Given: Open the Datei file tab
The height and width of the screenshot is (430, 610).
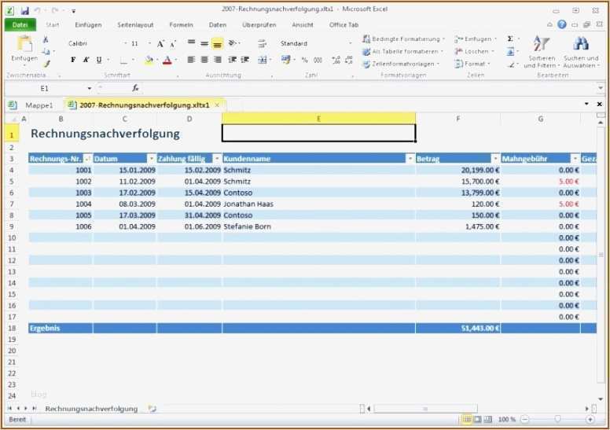Looking at the screenshot, I should [x=20, y=25].
